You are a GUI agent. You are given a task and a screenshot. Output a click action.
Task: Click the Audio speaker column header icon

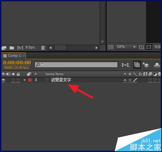pyautogui.click(x=8, y=74)
